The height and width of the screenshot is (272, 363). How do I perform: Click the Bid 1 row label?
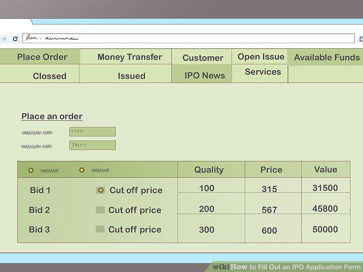(x=40, y=190)
